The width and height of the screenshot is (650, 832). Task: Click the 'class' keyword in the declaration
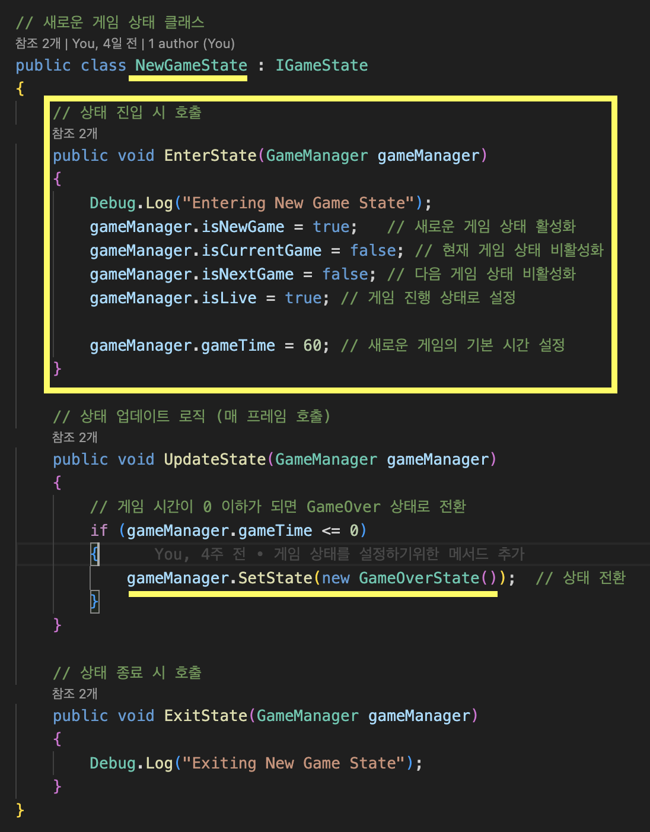103,65
